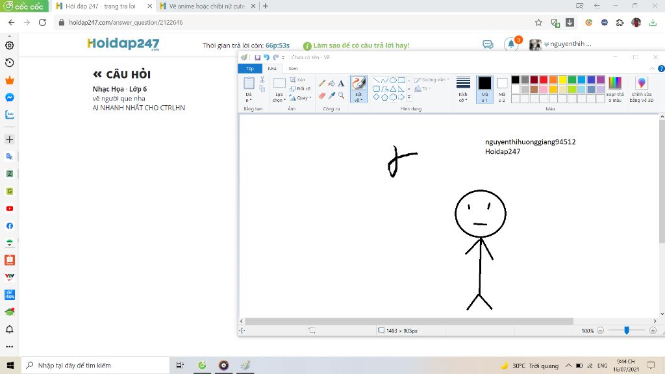Select the Magnifier zoom tool
The height and width of the screenshot is (374, 665).
point(341,96)
